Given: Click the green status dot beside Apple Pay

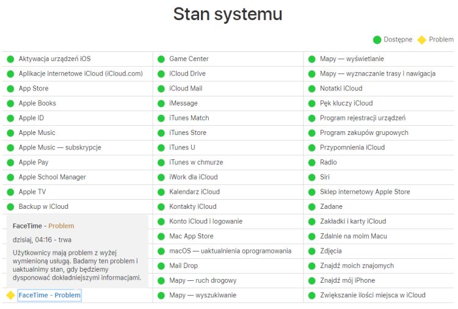Looking at the screenshot, I should [x=10, y=162].
